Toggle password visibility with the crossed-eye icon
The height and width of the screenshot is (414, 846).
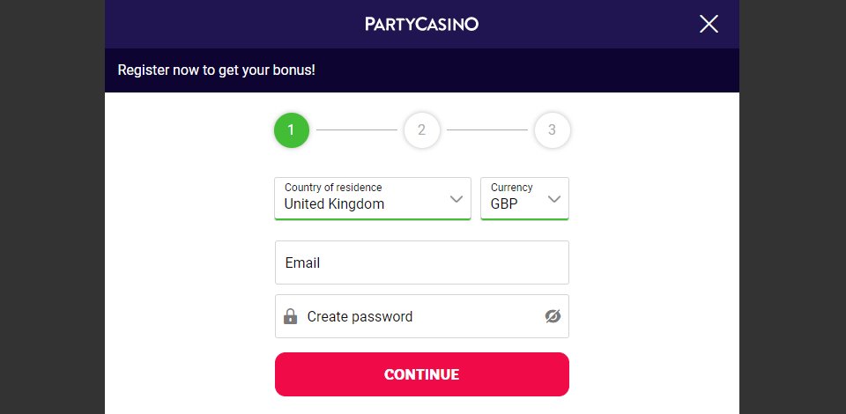pyautogui.click(x=553, y=316)
